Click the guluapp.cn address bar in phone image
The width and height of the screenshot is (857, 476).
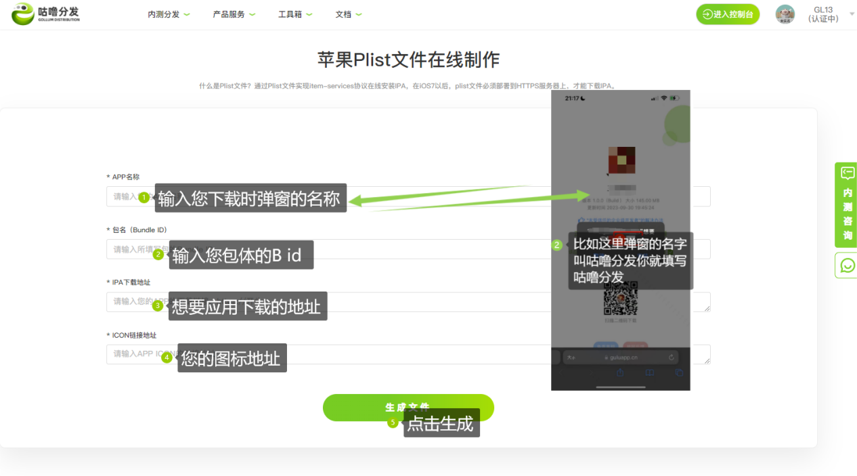click(x=621, y=357)
